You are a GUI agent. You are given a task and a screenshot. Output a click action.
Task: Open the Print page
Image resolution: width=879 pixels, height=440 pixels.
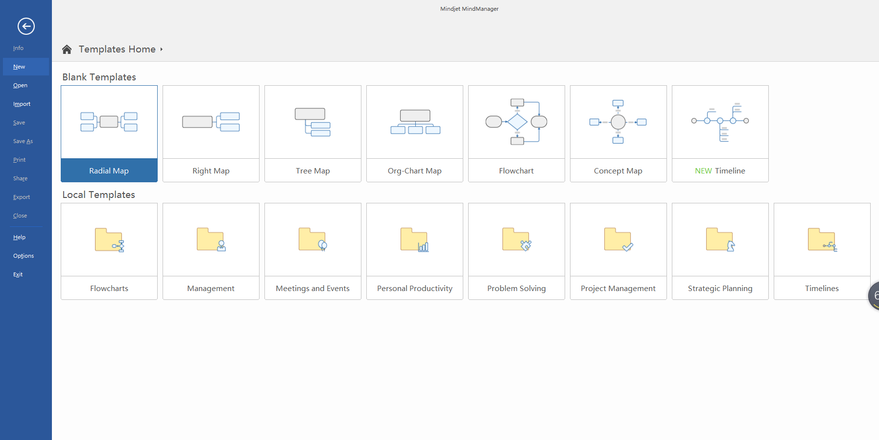(19, 160)
